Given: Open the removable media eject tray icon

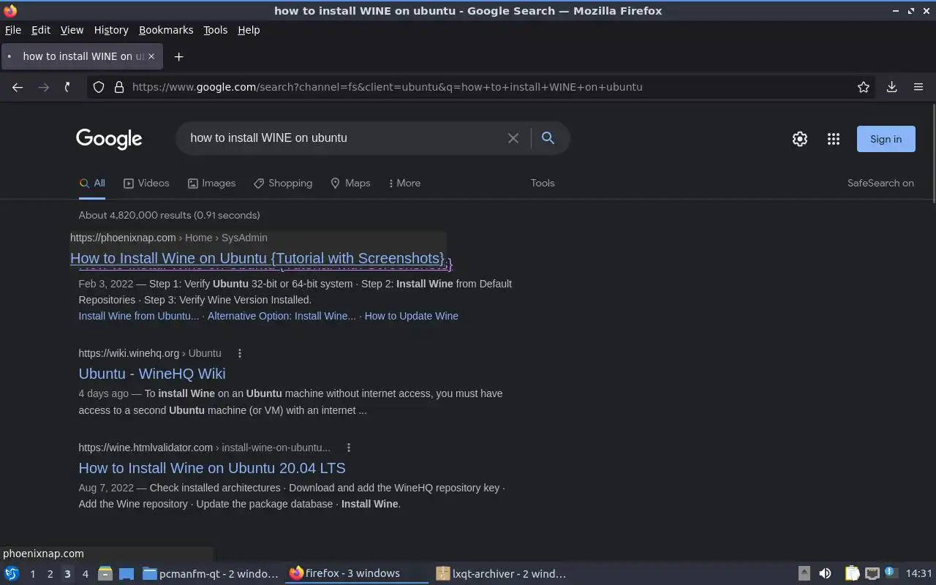Looking at the screenshot, I should [x=804, y=574].
